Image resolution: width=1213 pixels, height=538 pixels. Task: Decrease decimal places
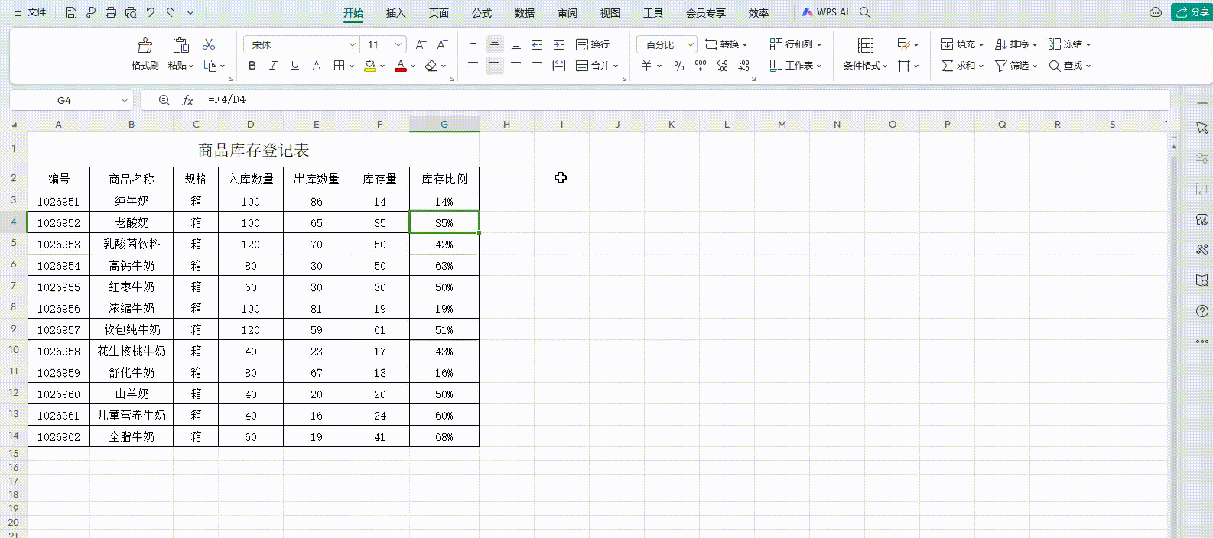point(744,66)
